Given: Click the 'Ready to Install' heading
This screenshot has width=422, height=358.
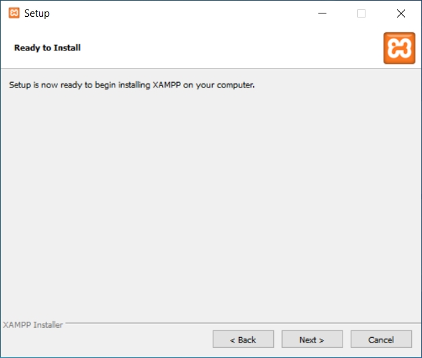Looking at the screenshot, I should point(47,48).
